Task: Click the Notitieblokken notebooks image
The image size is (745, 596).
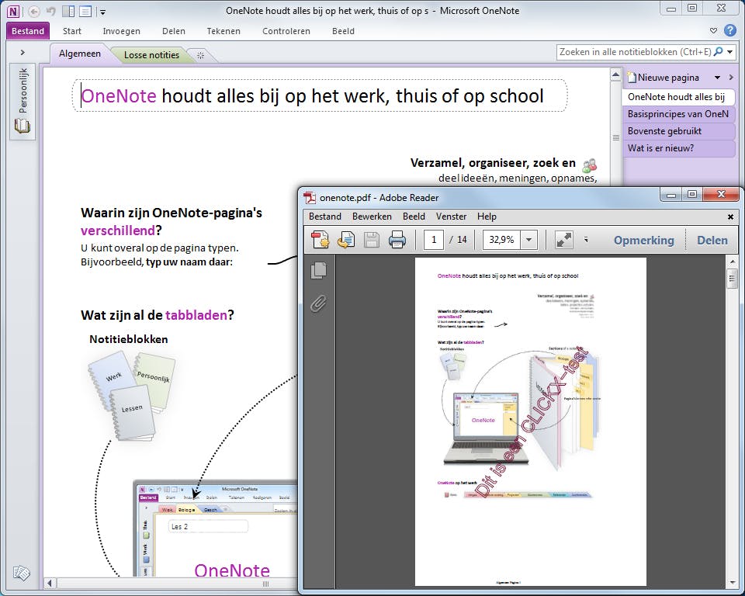Action: tap(132, 396)
